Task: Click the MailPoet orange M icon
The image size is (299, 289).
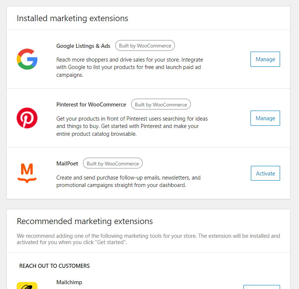Action: 27,173
